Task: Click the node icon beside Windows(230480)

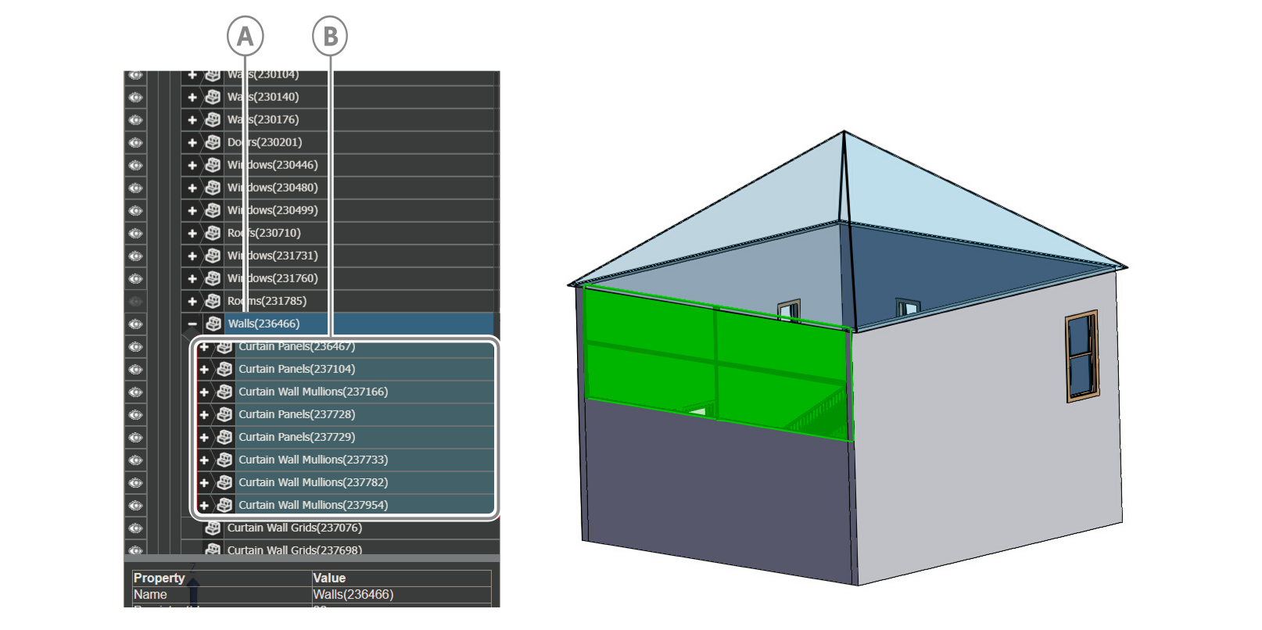Action: [x=213, y=188]
